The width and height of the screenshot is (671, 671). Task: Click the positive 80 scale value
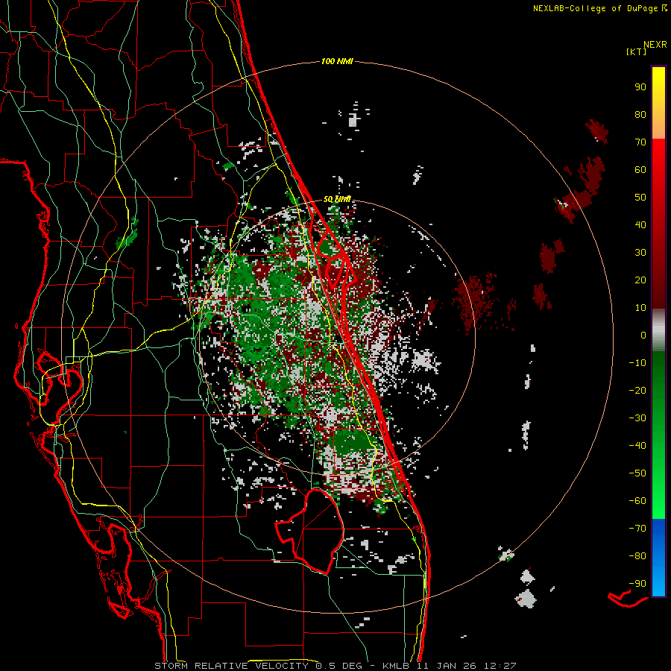coord(640,115)
